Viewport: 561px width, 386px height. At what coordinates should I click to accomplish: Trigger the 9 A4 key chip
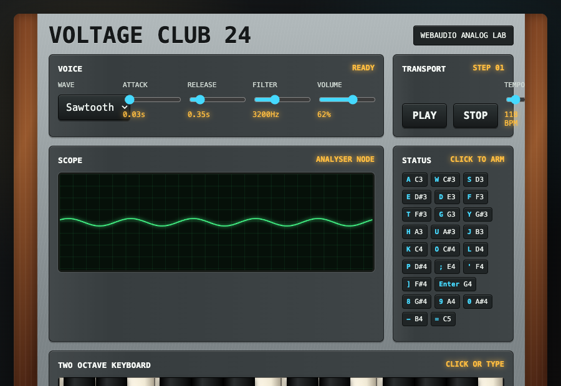pyautogui.click(x=447, y=302)
